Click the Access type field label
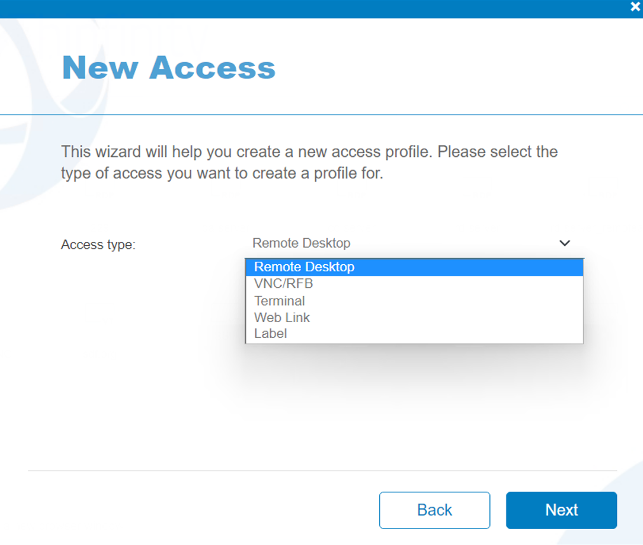Viewport: 643px width, 545px height. (98, 244)
